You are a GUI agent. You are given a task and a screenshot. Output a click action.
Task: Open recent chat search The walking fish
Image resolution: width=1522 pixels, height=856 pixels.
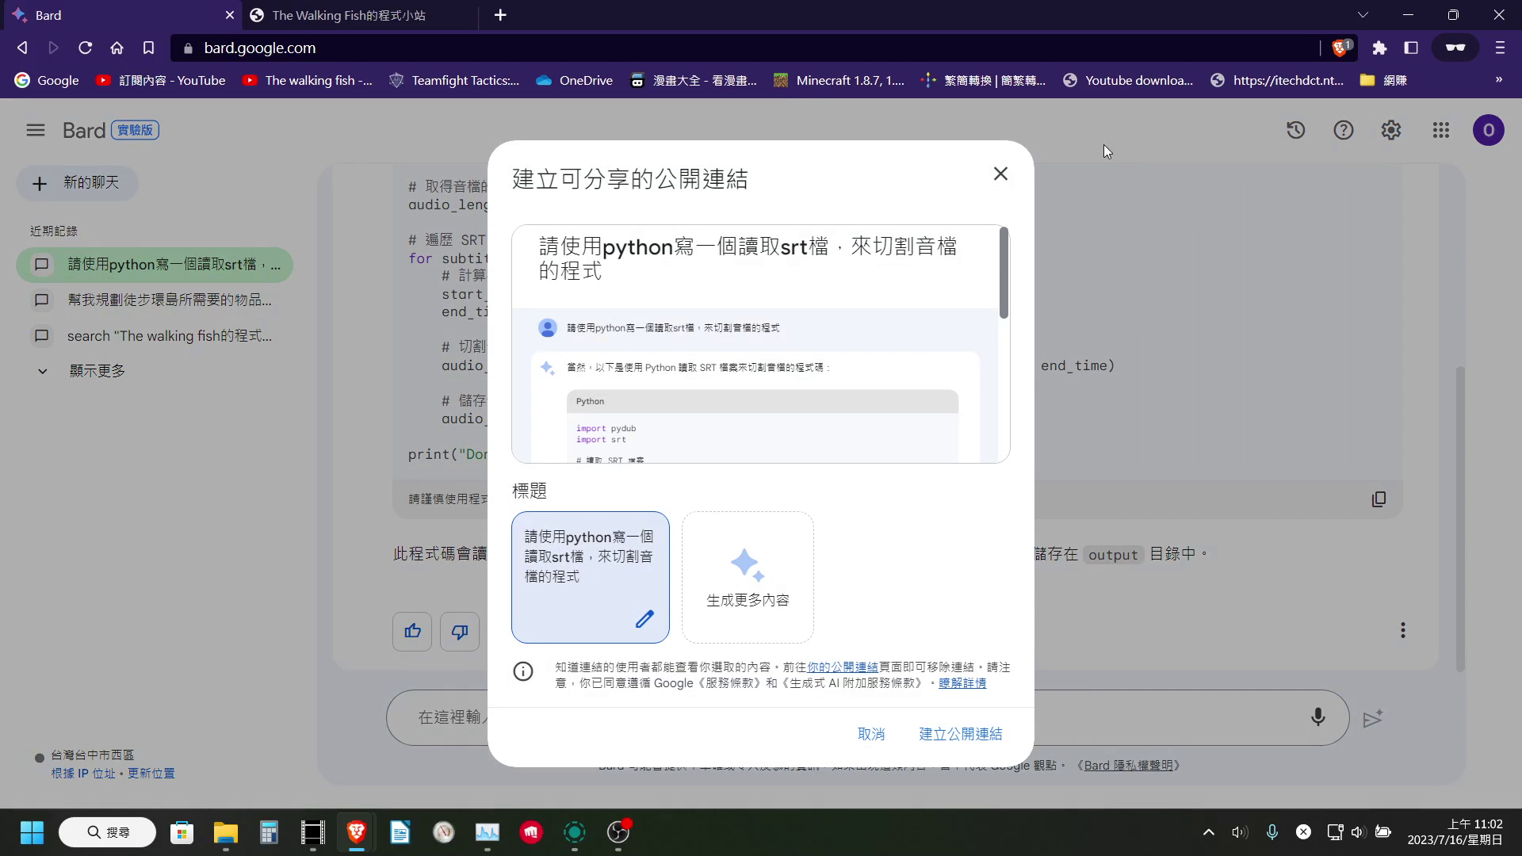click(155, 336)
